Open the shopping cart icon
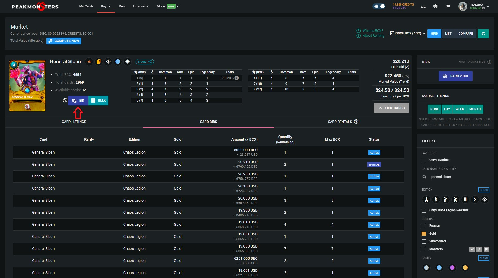The image size is (498, 278). 448,7
